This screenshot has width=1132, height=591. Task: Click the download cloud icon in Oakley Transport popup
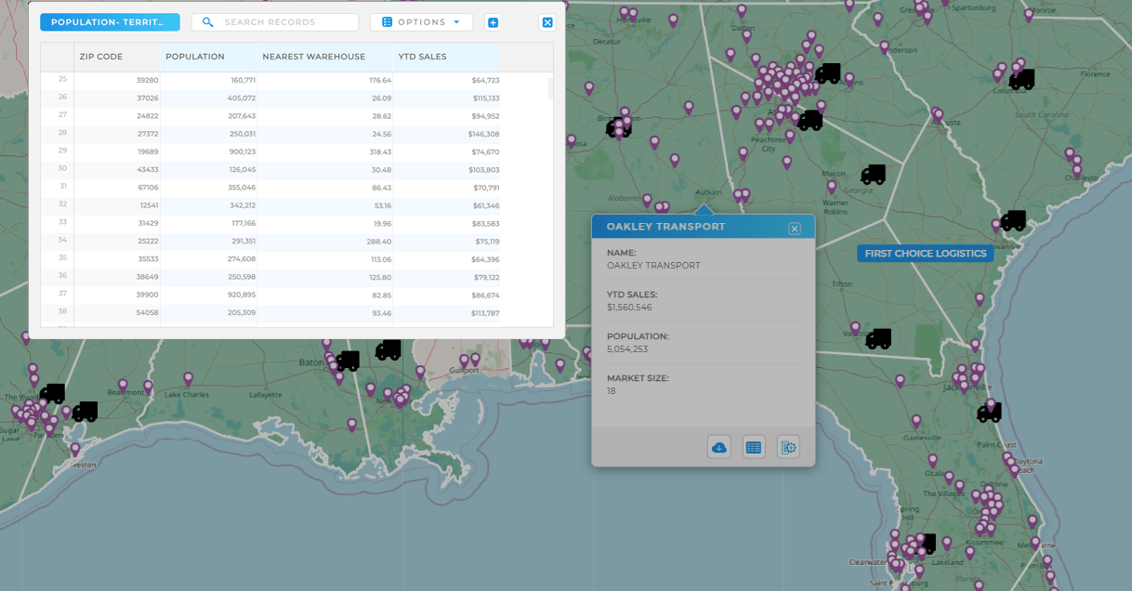tap(719, 447)
